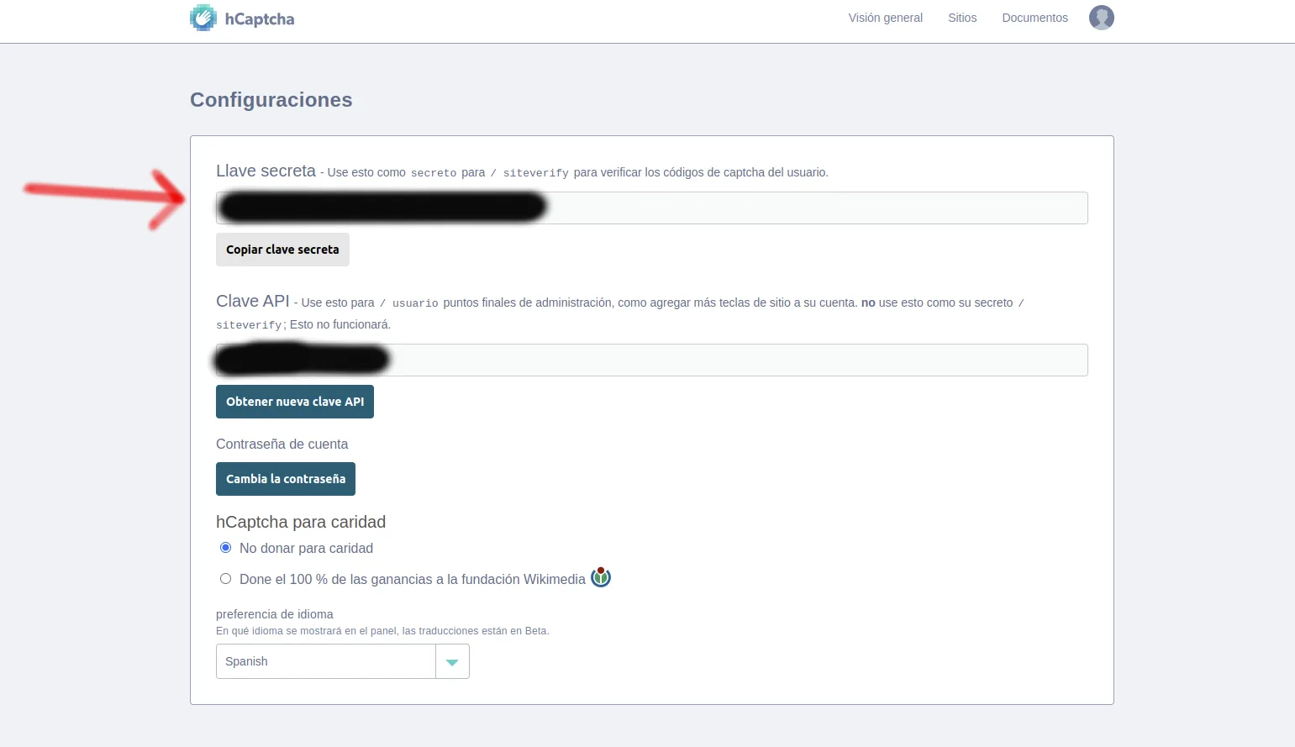Screen dimensions: 1295x747
Task: Go to the Sitios page
Action: click(x=962, y=18)
